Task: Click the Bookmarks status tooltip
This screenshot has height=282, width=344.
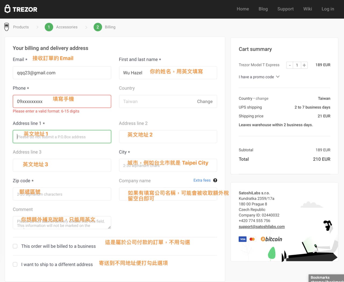Action: [x=326, y=278]
